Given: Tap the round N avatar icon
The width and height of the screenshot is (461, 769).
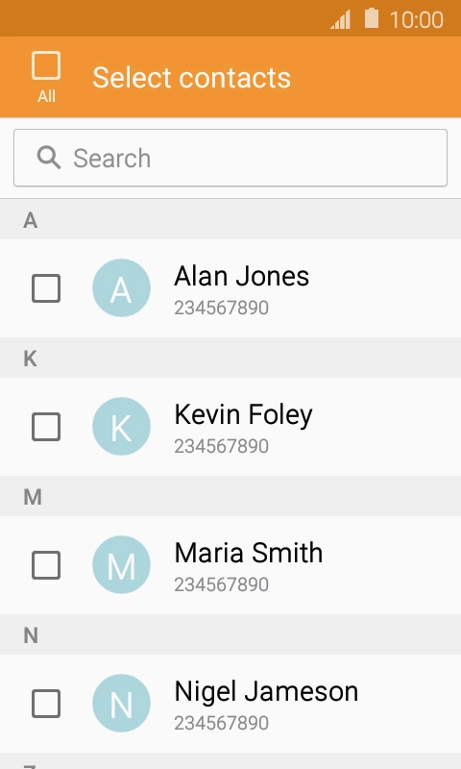Looking at the screenshot, I should [x=121, y=703].
